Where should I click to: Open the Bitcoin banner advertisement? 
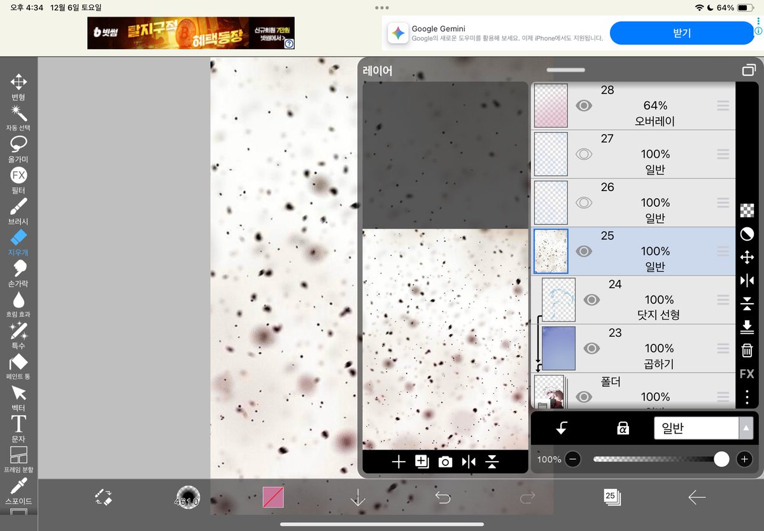191,33
